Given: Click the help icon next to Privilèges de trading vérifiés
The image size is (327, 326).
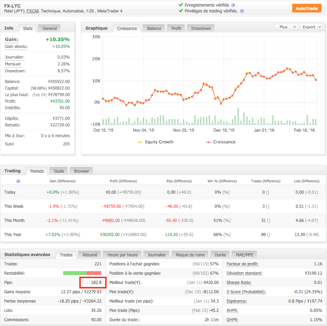Looking at the screenshot, I should coord(242,11).
